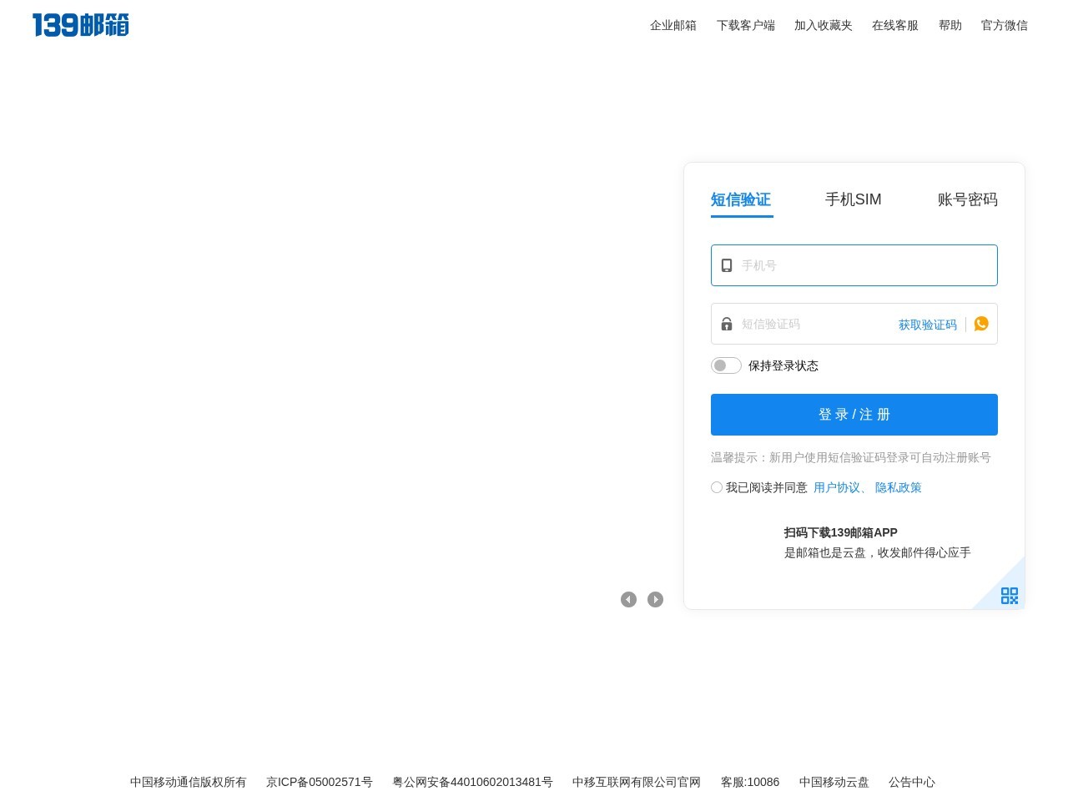Viewport: 1068px width, 801px height.
Task: Click the orange voice verification icon
Action: coord(981,324)
